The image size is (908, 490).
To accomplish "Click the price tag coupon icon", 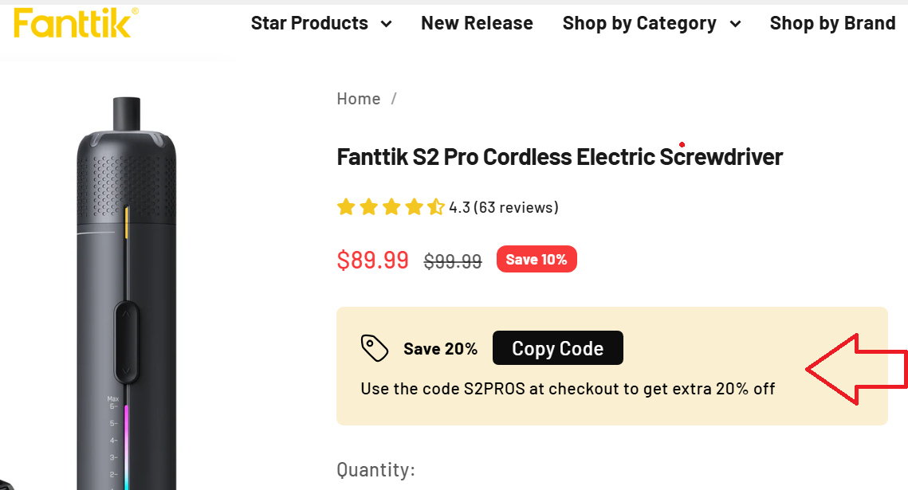I will click(374, 348).
